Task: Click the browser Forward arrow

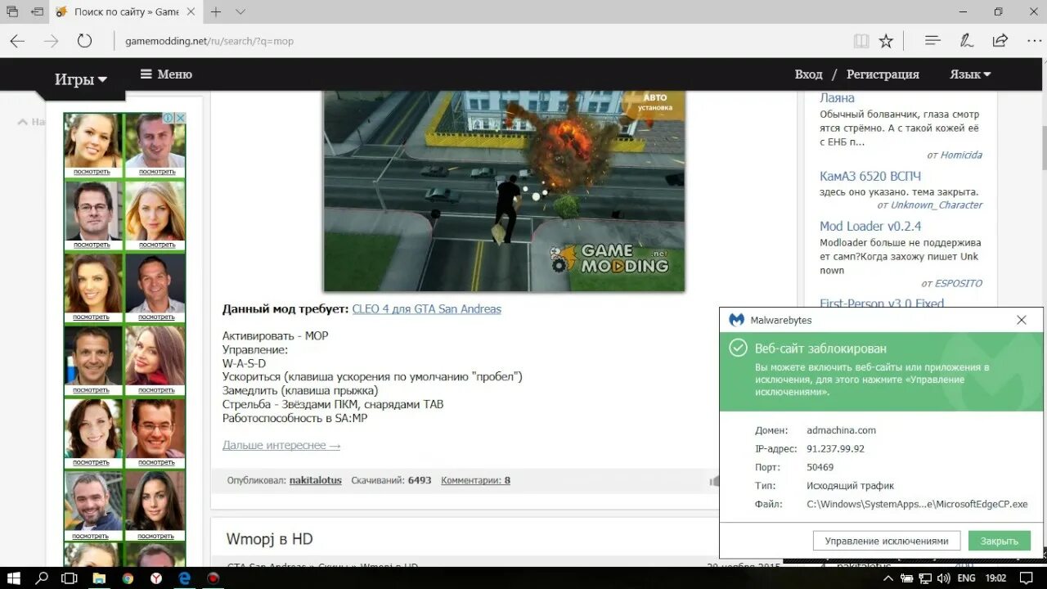Action: [51, 41]
